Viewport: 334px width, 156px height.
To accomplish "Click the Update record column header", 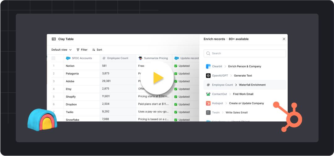I will pos(186,58).
